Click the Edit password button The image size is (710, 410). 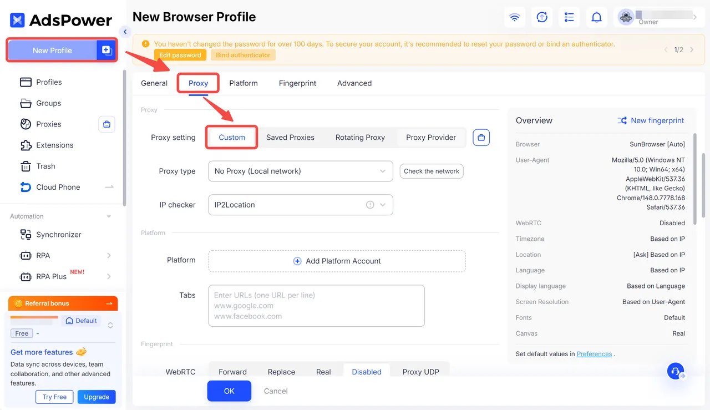[180, 55]
